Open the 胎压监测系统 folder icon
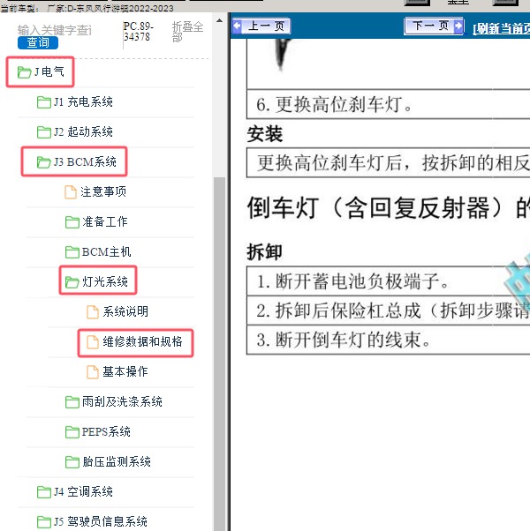This screenshot has width=530, height=531. coord(72,461)
